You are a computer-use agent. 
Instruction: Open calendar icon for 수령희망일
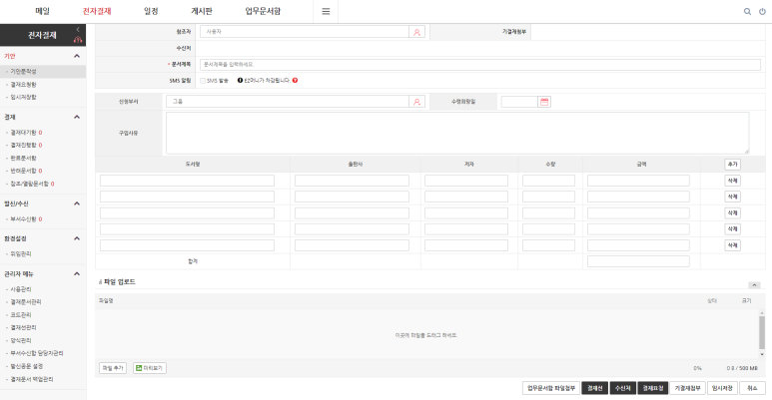544,102
